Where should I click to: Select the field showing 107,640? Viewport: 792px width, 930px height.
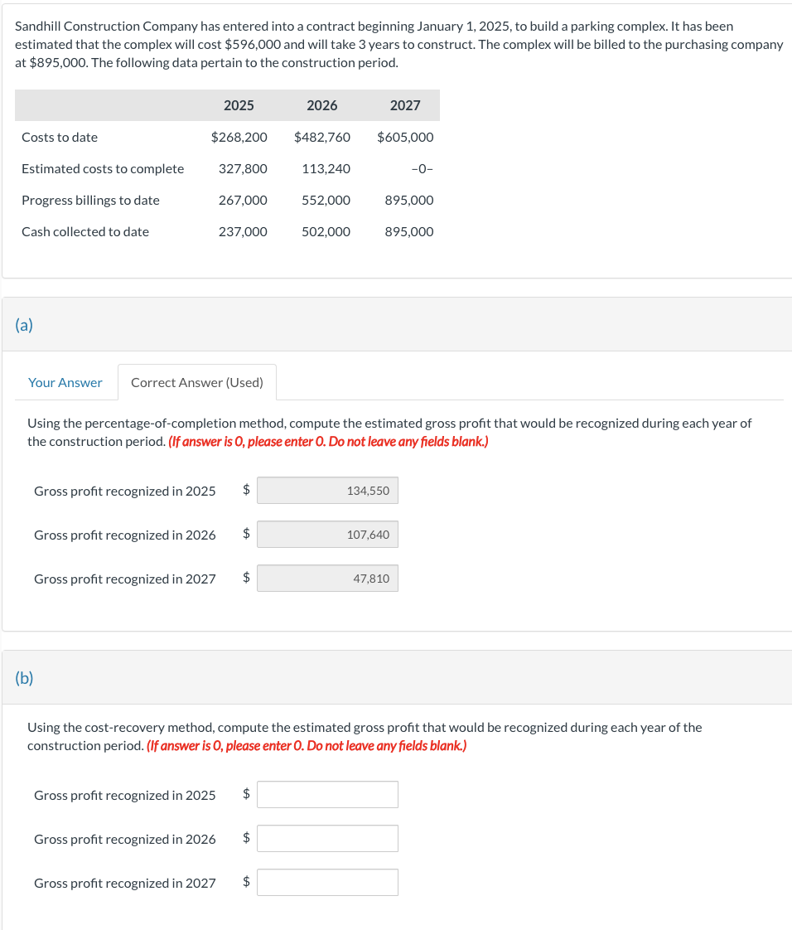(327, 534)
